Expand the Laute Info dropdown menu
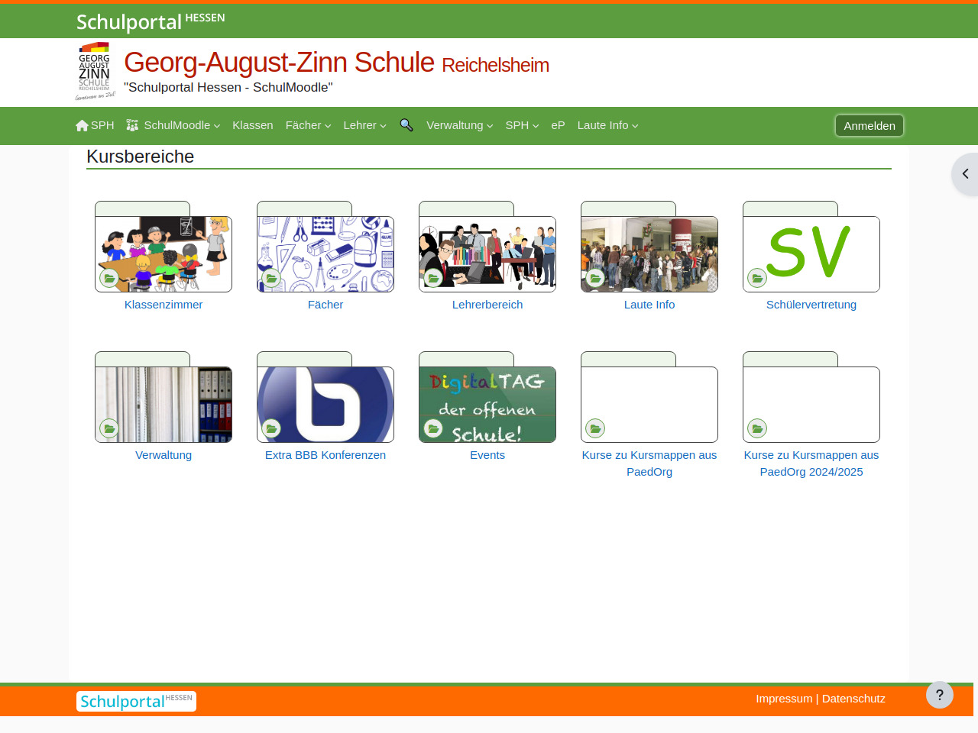Screen dimensions: 978x733 607,125
